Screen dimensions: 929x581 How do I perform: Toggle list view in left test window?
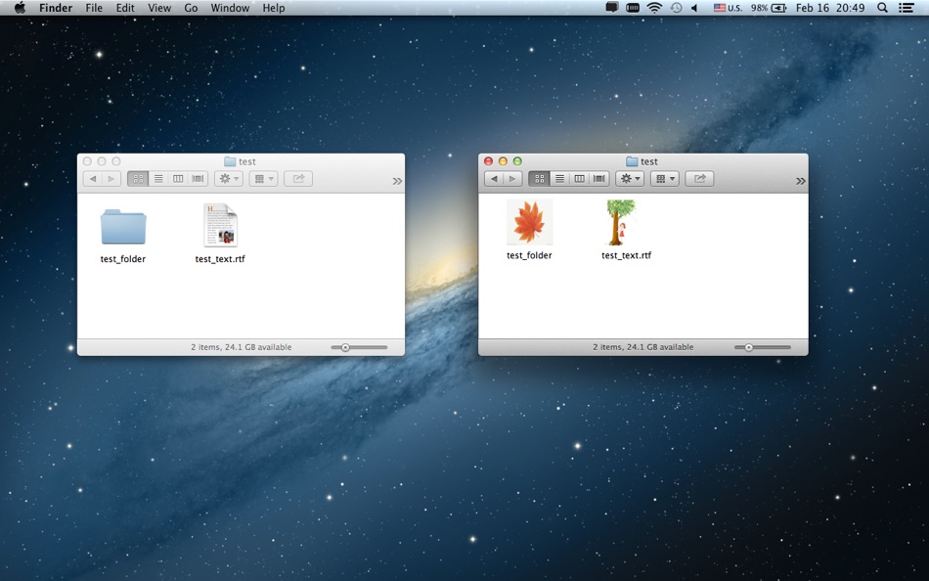[158, 178]
